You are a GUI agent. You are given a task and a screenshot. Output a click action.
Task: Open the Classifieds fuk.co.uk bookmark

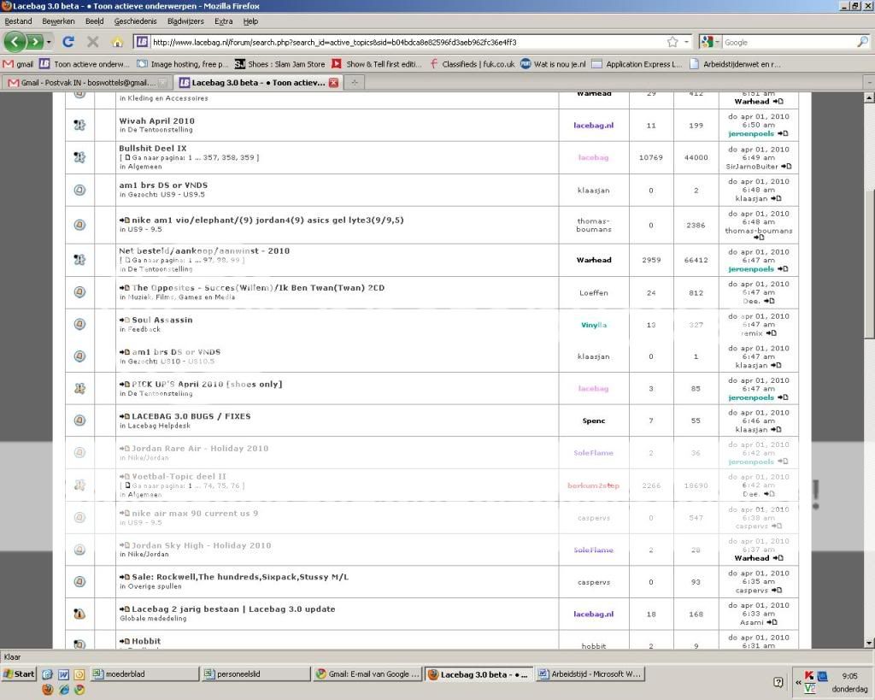click(473, 64)
